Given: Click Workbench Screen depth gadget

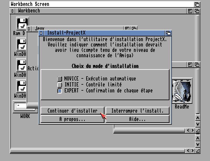Looking at the screenshot, I should click(197, 4).
